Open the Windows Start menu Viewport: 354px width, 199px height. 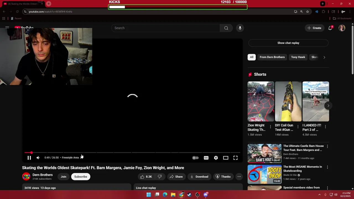[x=149, y=195]
